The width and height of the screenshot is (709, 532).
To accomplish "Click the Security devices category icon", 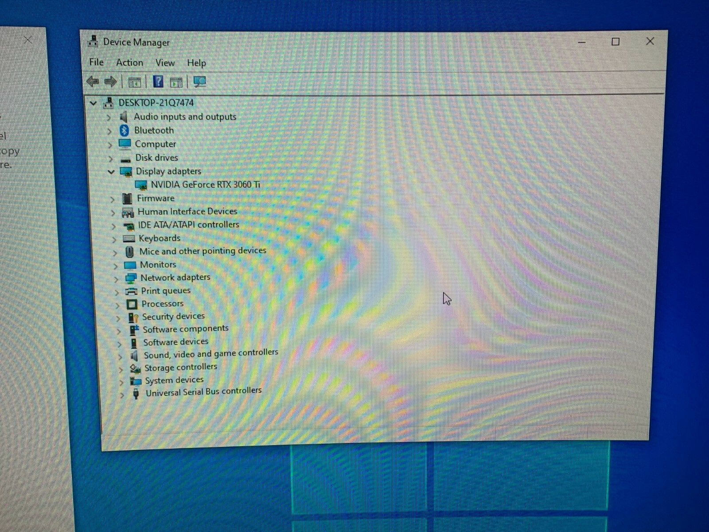I will tap(132, 317).
